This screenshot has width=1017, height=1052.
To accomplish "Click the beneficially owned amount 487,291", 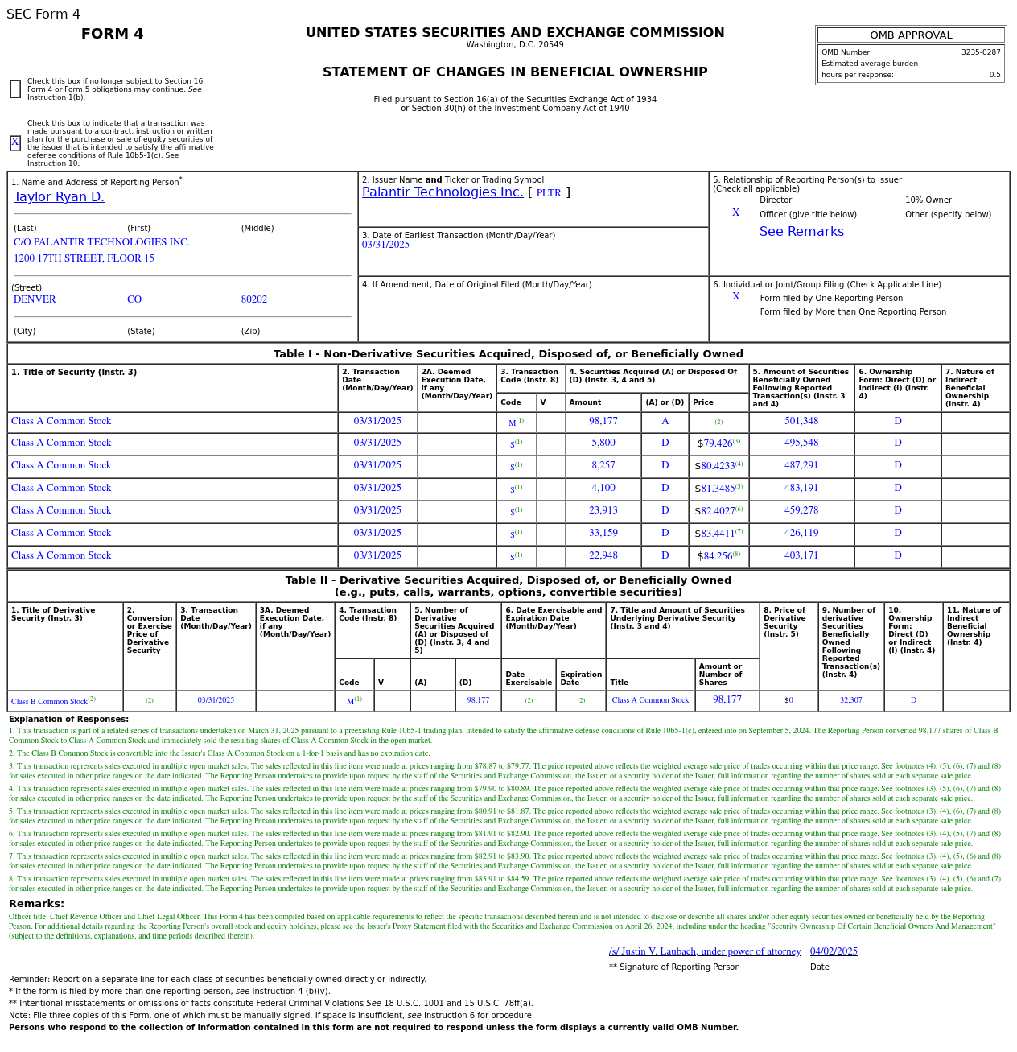I will point(801,465).
